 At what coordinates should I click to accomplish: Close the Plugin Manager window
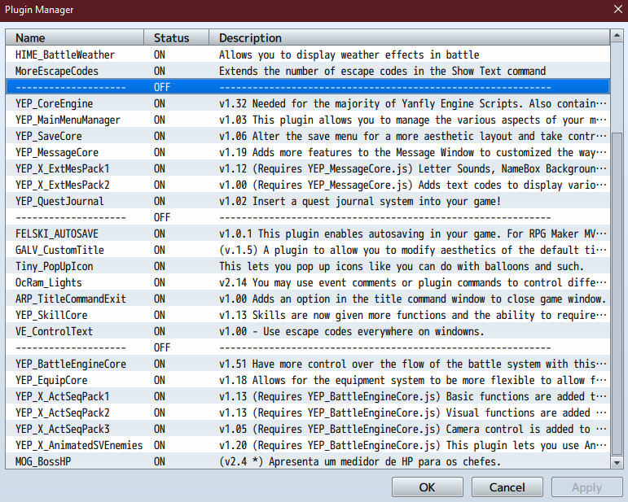pos(618,9)
